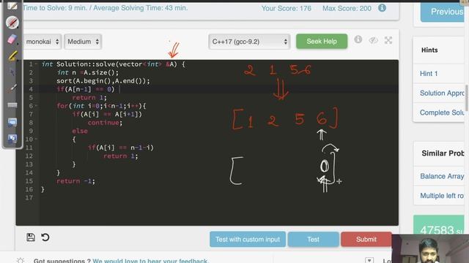Click 'continue;' on line 8

(x=105, y=122)
